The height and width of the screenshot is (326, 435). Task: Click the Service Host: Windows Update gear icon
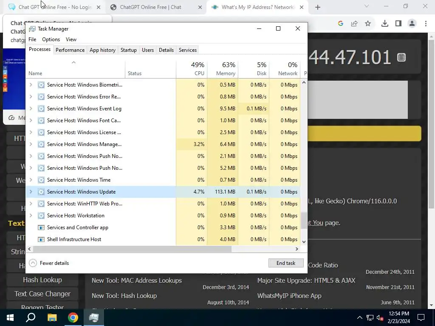pyautogui.click(x=41, y=192)
